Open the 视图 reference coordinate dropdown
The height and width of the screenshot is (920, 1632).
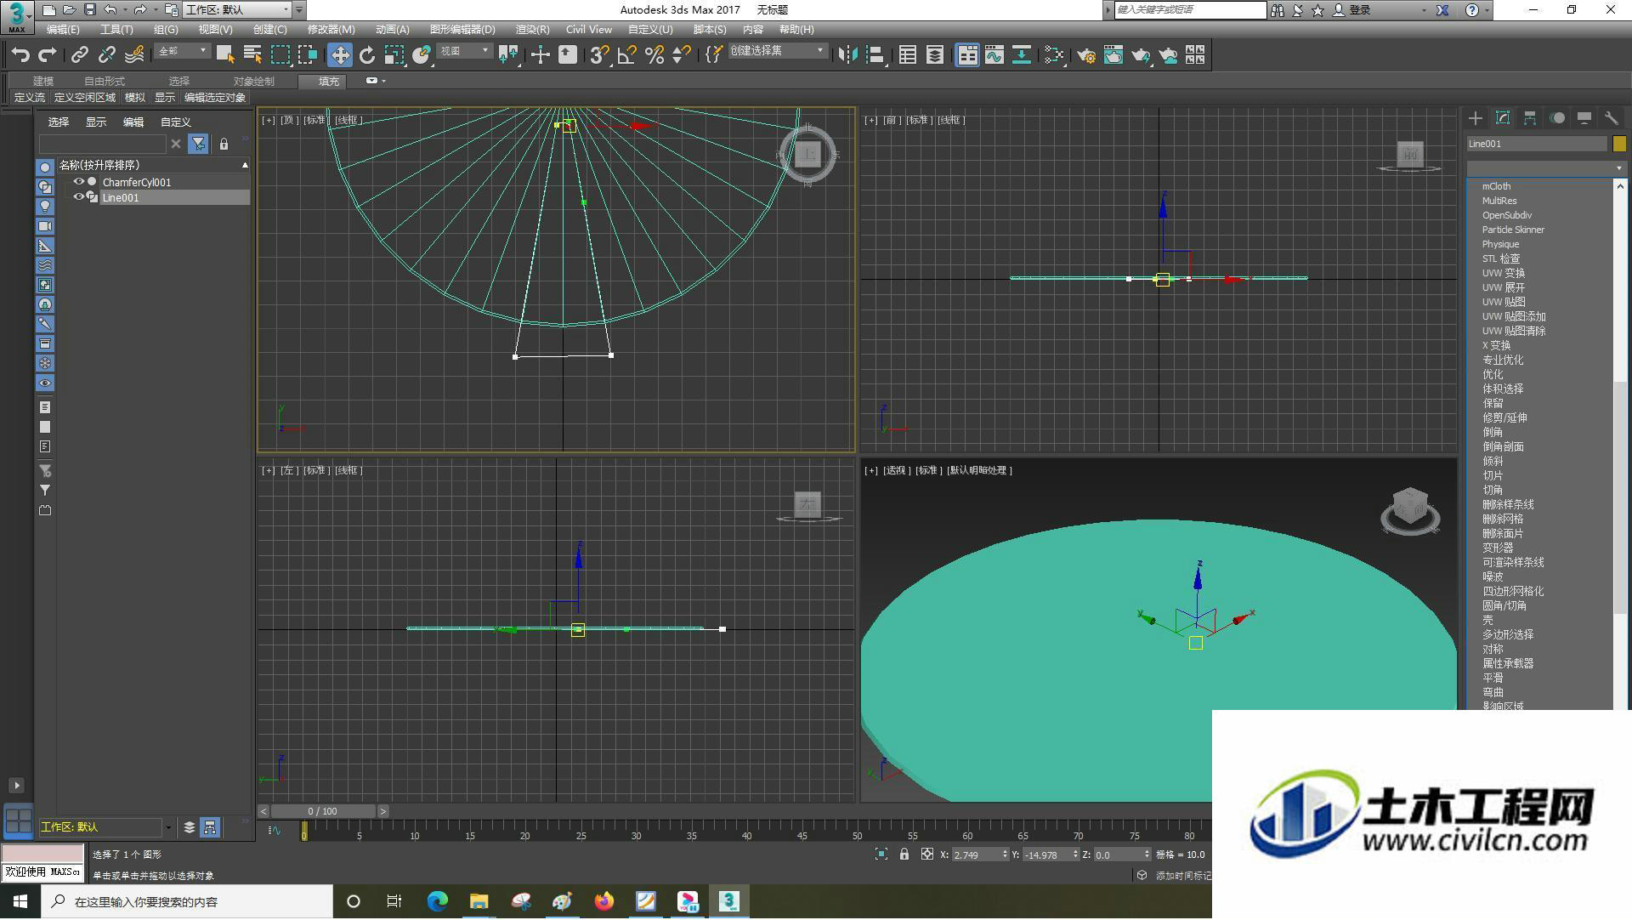click(464, 51)
